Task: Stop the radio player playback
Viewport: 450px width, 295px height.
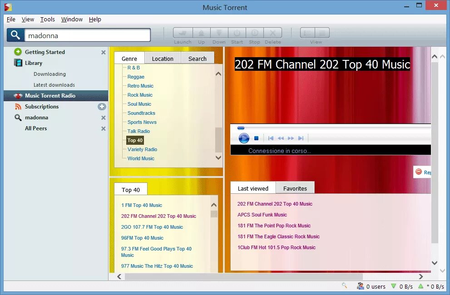Action: pyautogui.click(x=256, y=138)
